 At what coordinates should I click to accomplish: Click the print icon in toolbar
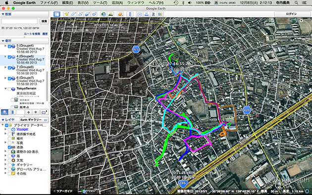[147, 14]
